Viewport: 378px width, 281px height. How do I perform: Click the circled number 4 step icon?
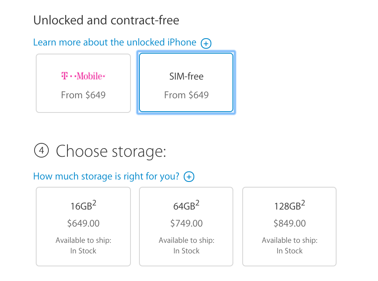click(x=41, y=151)
